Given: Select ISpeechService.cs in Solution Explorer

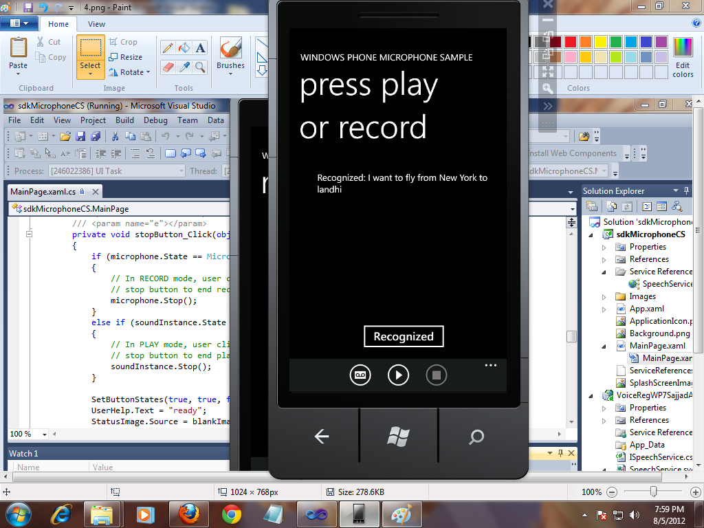Looking at the screenshot, I should (661, 457).
